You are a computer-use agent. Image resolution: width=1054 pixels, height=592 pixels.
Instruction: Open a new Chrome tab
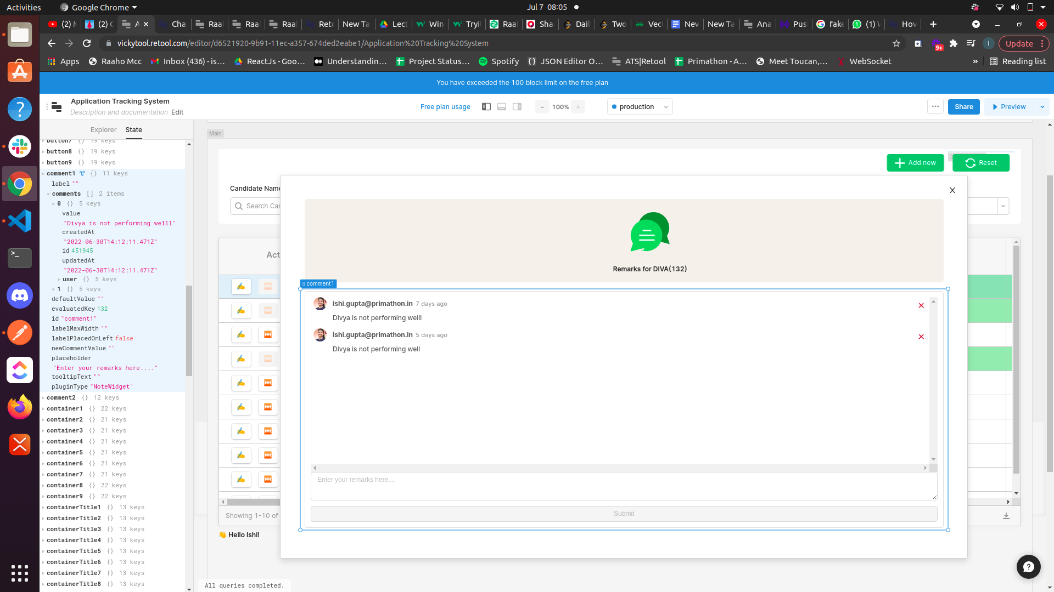[933, 24]
